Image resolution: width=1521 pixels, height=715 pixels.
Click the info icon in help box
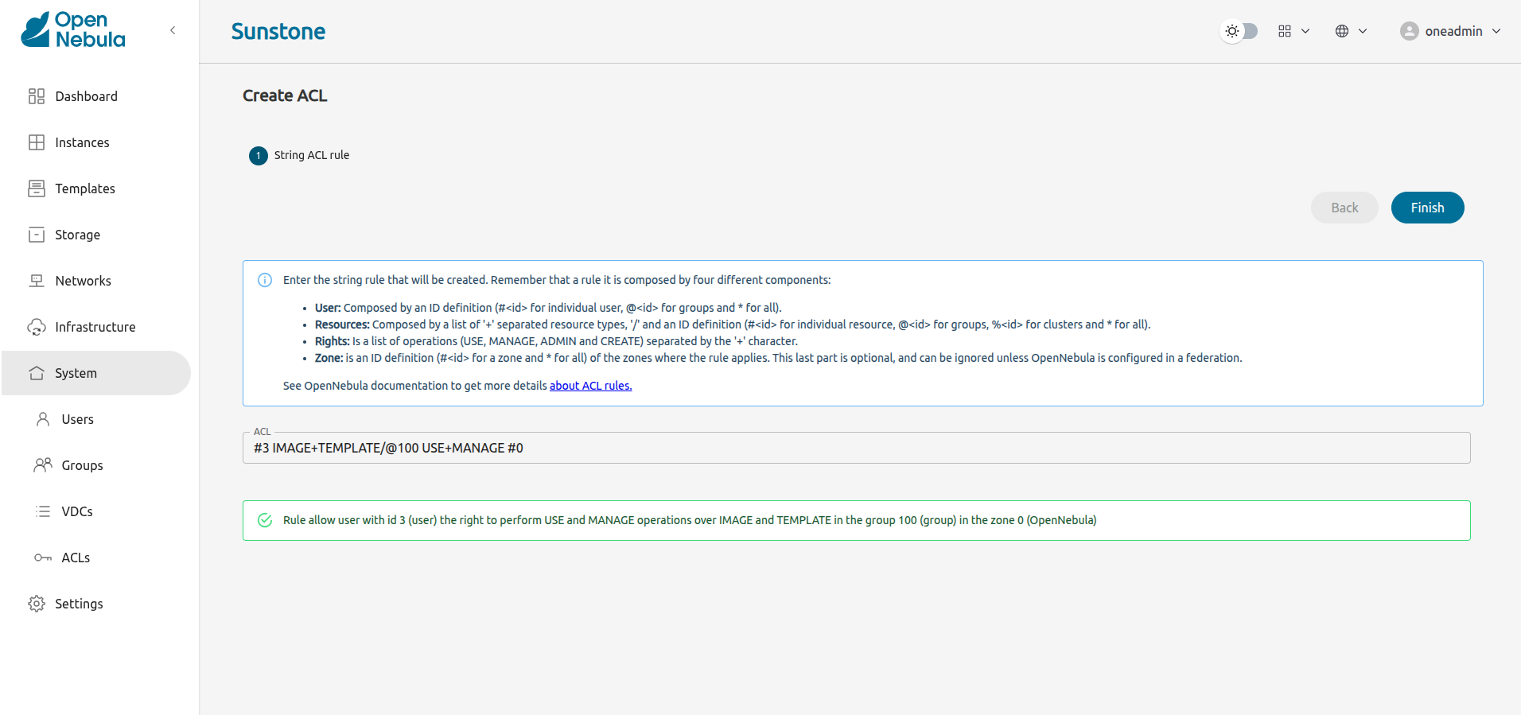click(x=265, y=280)
